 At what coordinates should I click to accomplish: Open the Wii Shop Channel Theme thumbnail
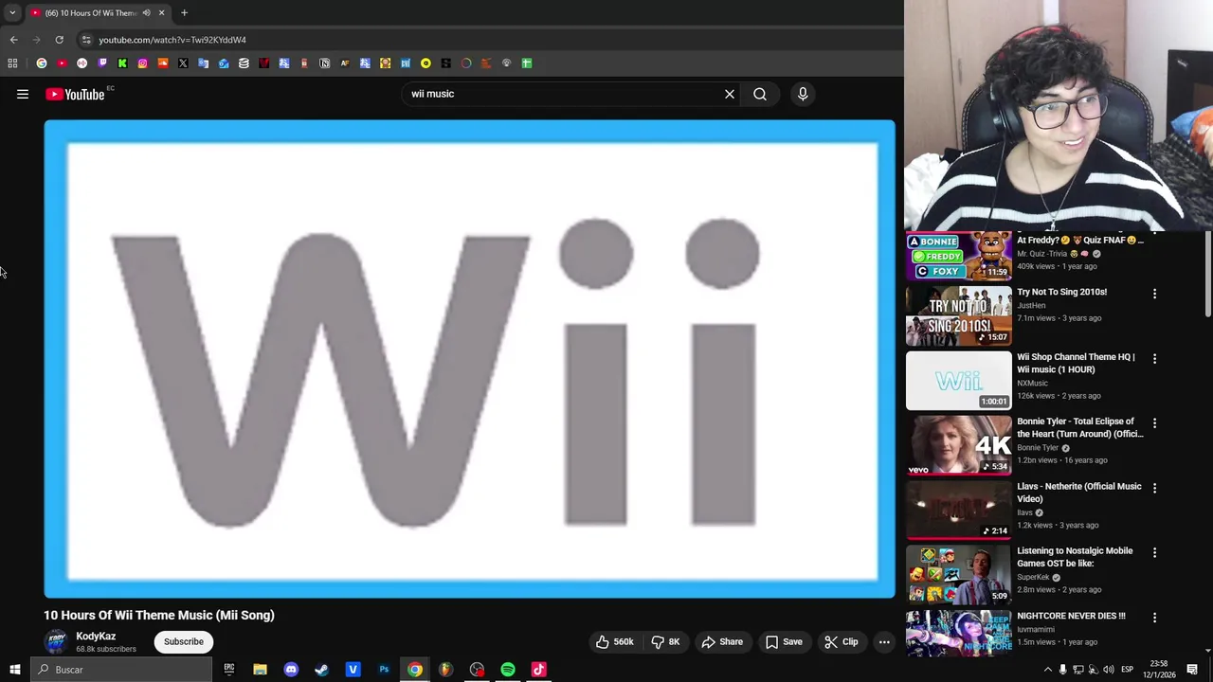pos(958,381)
